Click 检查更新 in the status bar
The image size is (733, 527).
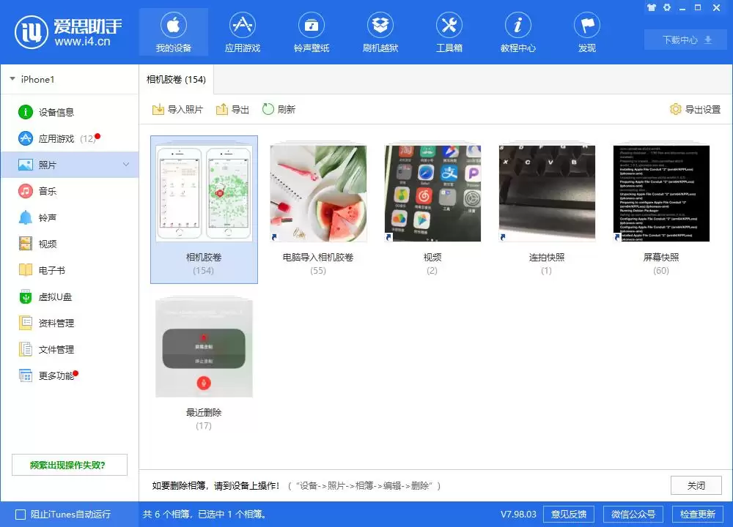point(698,515)
